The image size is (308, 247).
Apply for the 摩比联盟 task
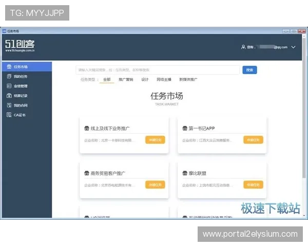click(x=253, y=185)
